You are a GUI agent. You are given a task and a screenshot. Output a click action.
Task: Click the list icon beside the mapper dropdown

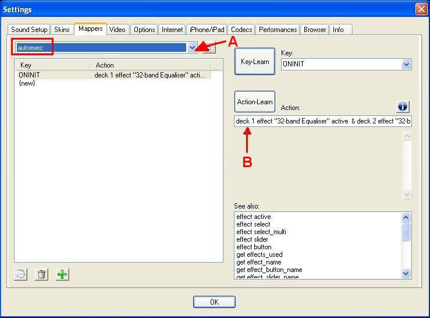click(x=210, y=48)
